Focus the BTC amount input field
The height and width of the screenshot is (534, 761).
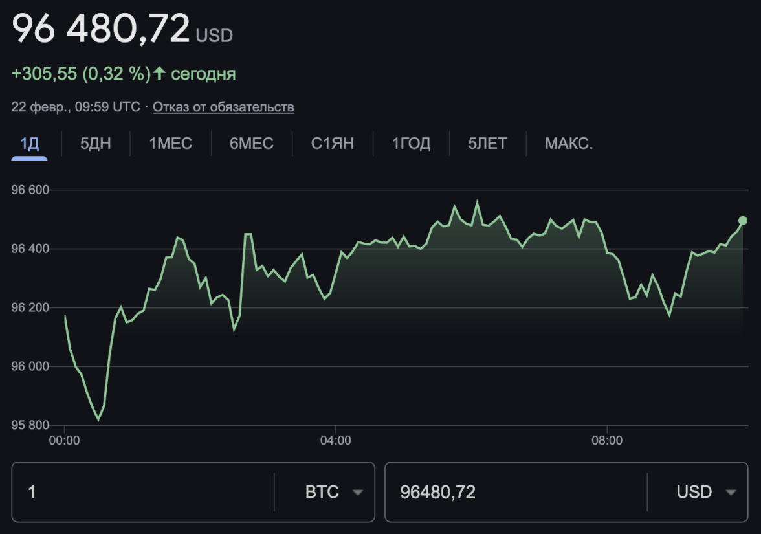(x=142, y=492)
